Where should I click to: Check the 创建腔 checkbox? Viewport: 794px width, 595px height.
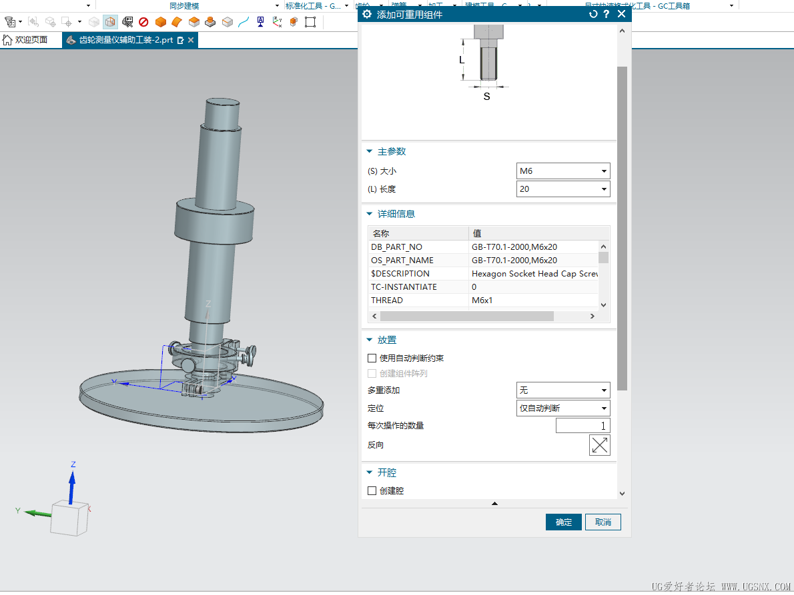pyautogui.click(x=372, y=491)
